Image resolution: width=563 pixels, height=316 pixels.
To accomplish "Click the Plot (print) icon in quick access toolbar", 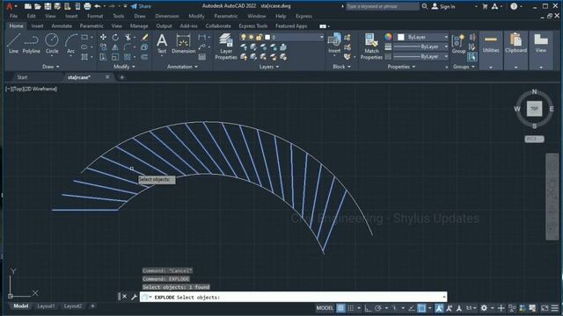I will point(87,6).
